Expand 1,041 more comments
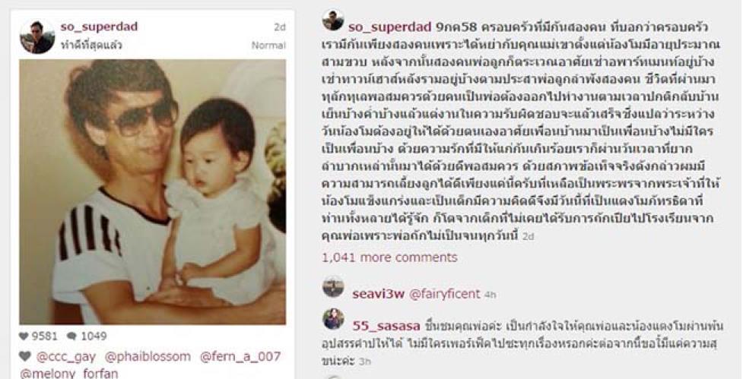Image resolution: width=743 pixels, height=379 pixels. [x=389, y=257]
